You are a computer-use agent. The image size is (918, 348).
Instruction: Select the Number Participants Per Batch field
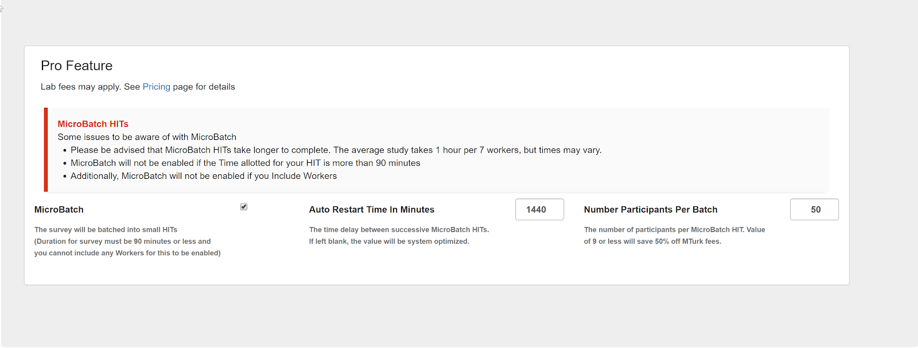coord(814,209)
